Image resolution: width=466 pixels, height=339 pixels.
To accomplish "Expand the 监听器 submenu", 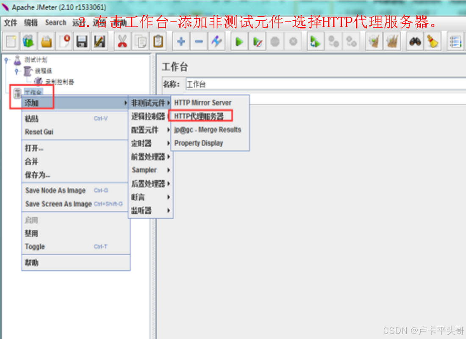I will pos(150,210).
